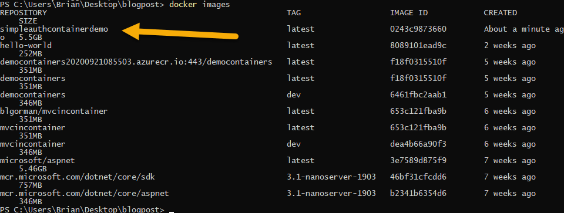Image resolution: width=564 pixels, height=213 pixels.
Task: Click the CREATED column header
Action: (x=501, y=13)
